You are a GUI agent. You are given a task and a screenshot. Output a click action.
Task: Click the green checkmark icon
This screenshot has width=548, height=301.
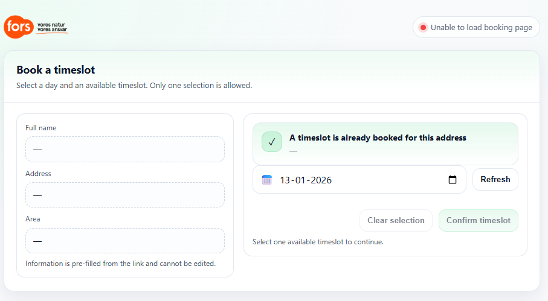(272, 142)
